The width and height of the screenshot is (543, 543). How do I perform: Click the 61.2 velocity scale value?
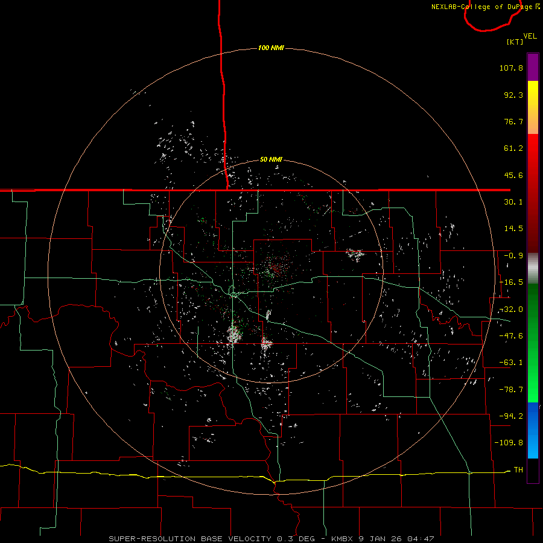pyautogui.click(x=513, y=148)
